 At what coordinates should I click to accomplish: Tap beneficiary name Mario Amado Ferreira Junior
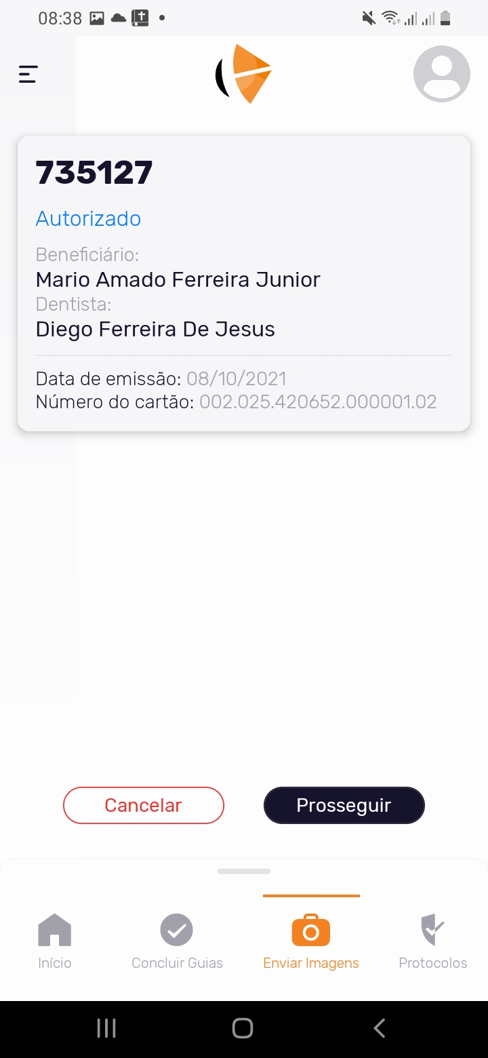click(178, 279)
